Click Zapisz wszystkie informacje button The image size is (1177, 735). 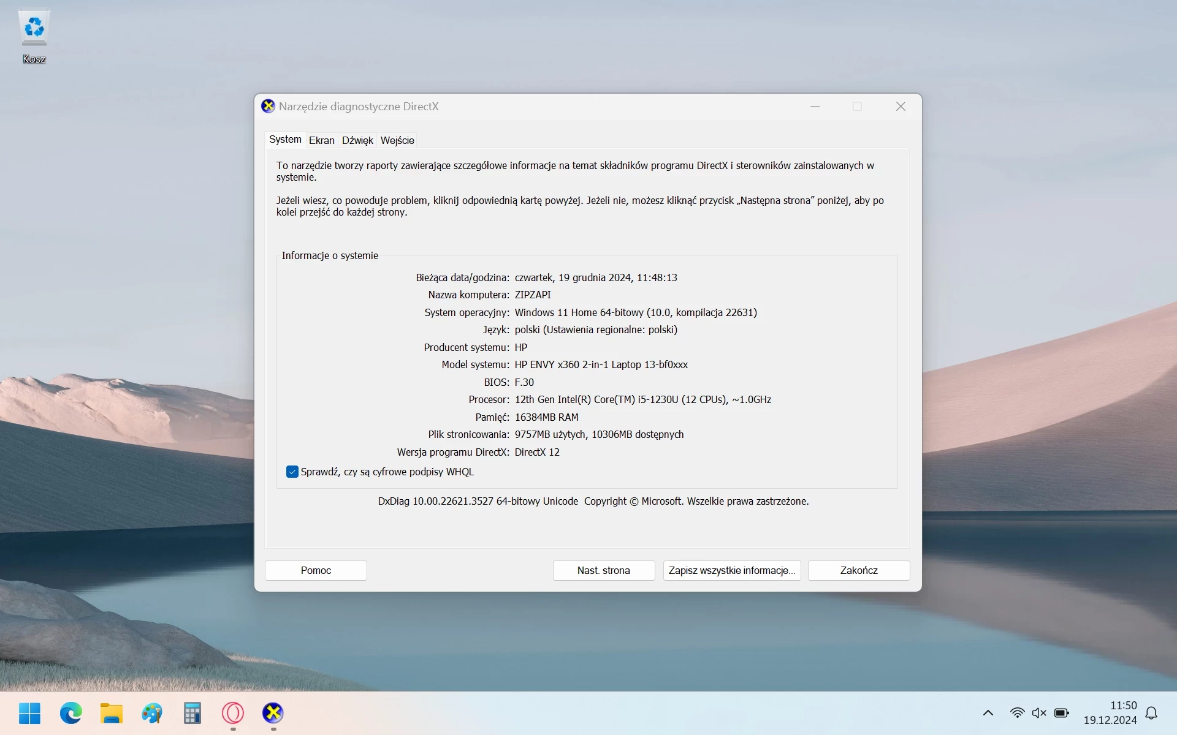coord(731,570)
